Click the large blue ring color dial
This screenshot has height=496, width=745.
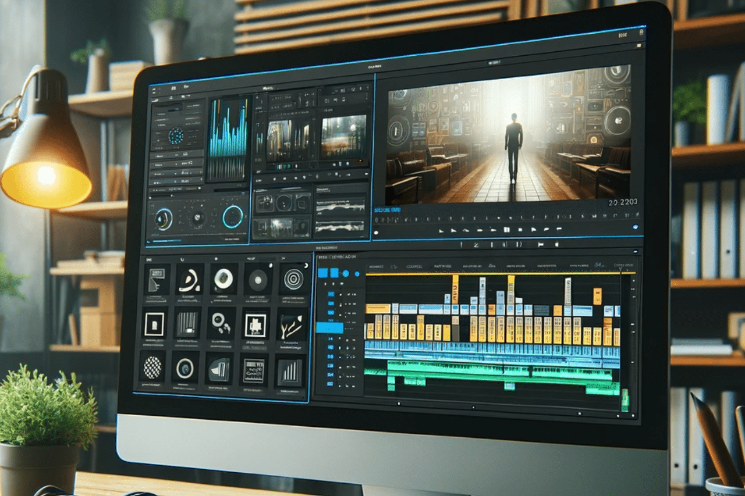[232, 216]
